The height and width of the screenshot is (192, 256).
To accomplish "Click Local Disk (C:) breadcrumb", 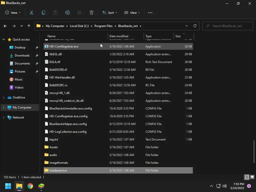I will click(x=79, y=26).
